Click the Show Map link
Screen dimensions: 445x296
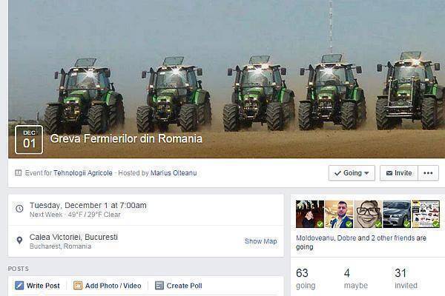point(261,241)
